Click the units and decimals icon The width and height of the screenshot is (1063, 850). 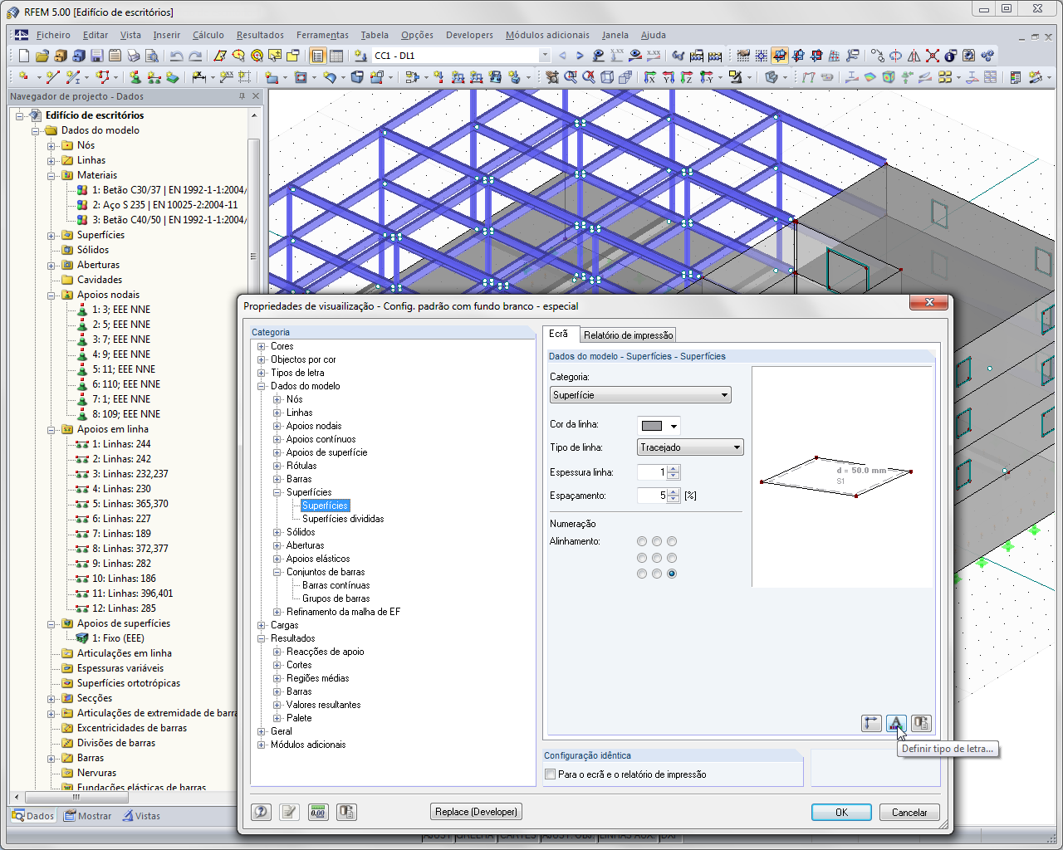pyautogui.click(x=318, y=812)
